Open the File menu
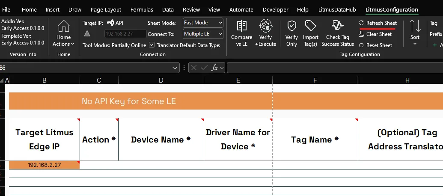 click(6, 9)
